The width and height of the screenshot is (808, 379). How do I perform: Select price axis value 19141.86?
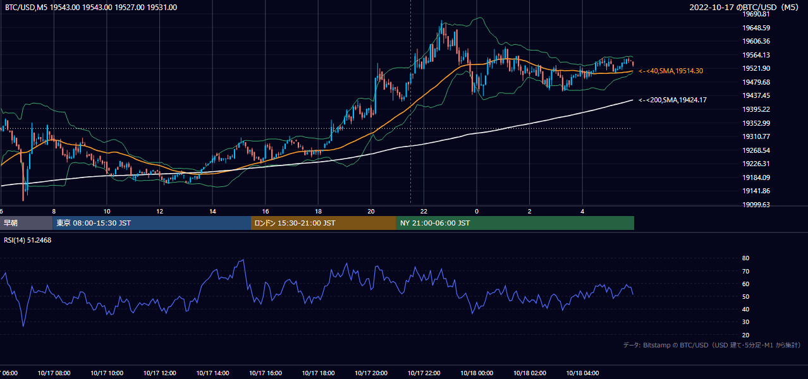(756, 191)
